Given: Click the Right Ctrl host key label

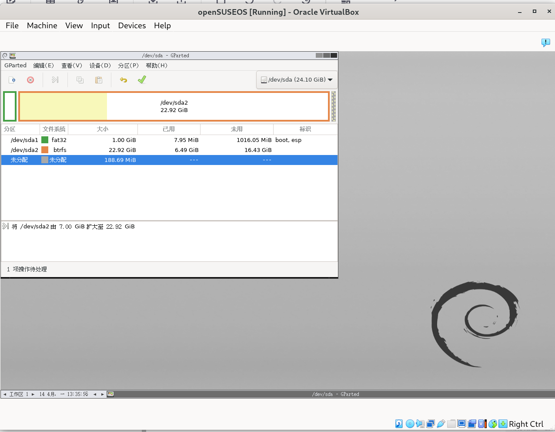Looking at the screenshot, I should pos(526,424).
